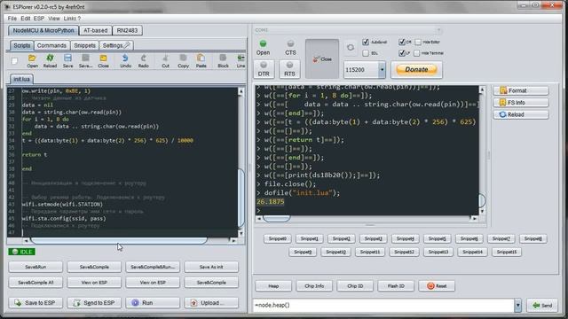Click the Block comment toolbar icon
The image size is (568, 319).
click(223, 61)
